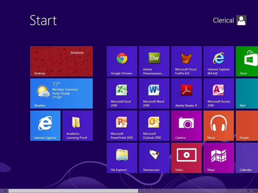
Task: Open Internet Explorer 64-bit
Action: coord(218,61)
